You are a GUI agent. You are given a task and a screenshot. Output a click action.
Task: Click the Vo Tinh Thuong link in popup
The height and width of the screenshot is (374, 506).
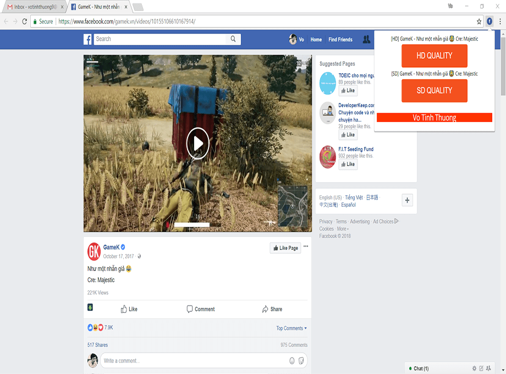434,117
